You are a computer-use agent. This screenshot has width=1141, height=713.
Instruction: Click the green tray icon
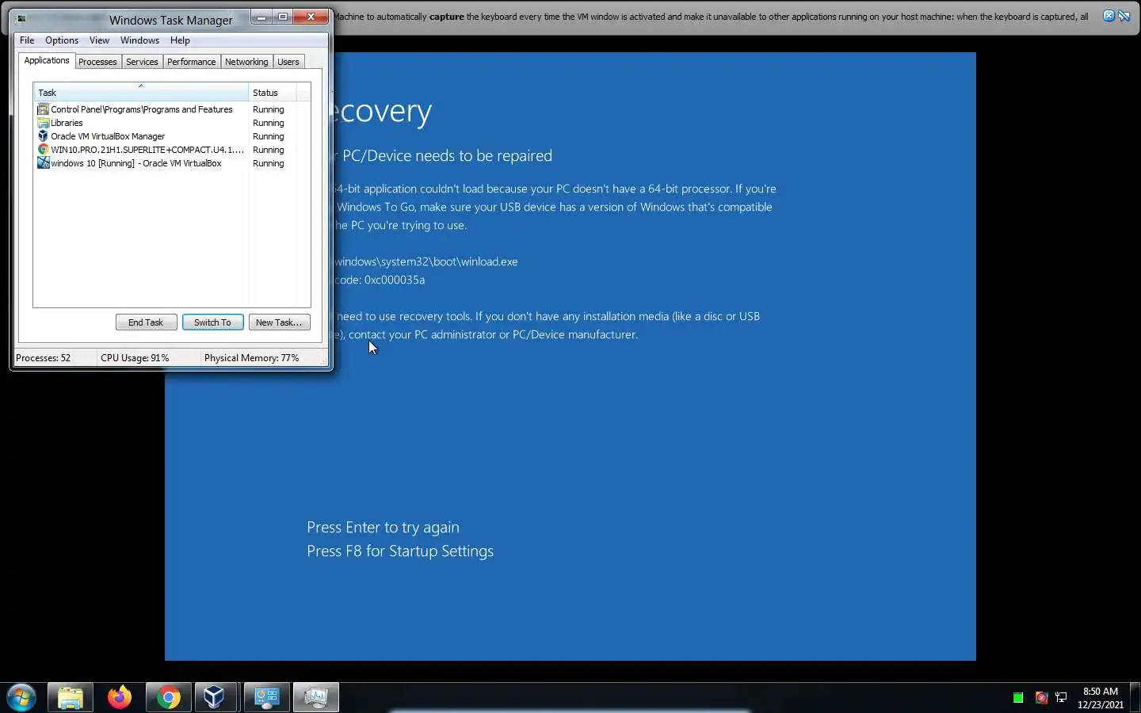1018,698
